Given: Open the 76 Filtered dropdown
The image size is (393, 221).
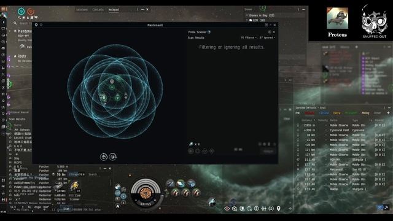Looking at the screenshot, I should click(x=249, y=37).
